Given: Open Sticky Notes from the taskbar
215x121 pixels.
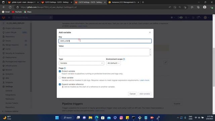Looking at the screenshot, I should click(127, 118).
